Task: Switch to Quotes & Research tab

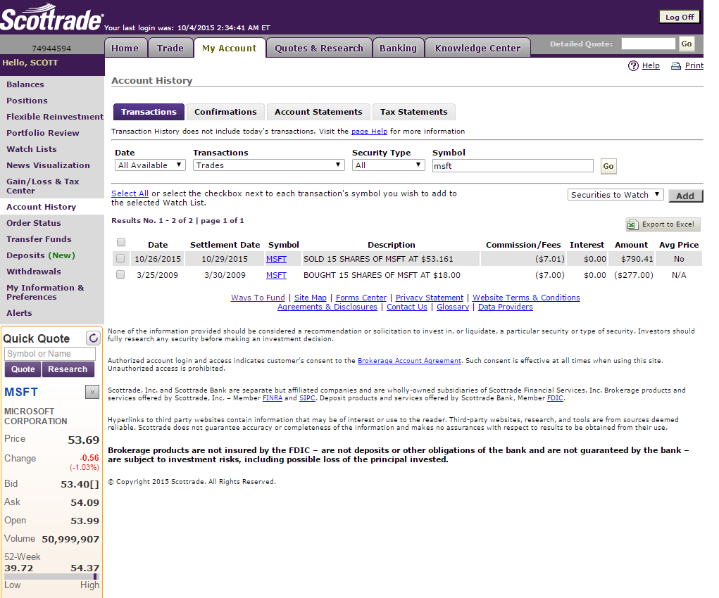Action: point(319,48)
